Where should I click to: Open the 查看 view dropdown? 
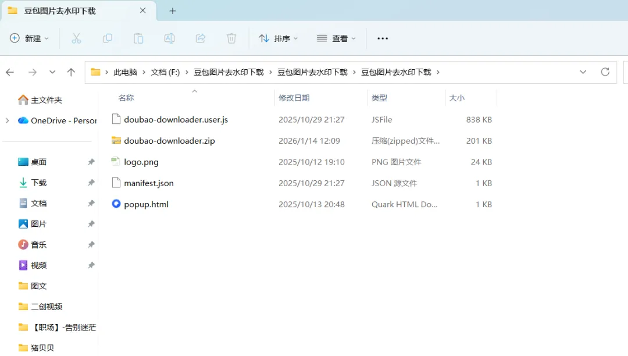(x=336, y=38)
